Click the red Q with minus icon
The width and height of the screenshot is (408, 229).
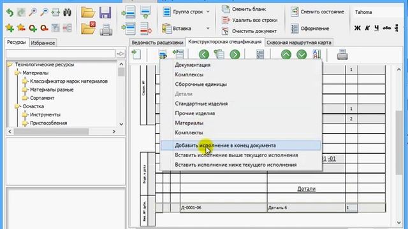coord(44,28)
